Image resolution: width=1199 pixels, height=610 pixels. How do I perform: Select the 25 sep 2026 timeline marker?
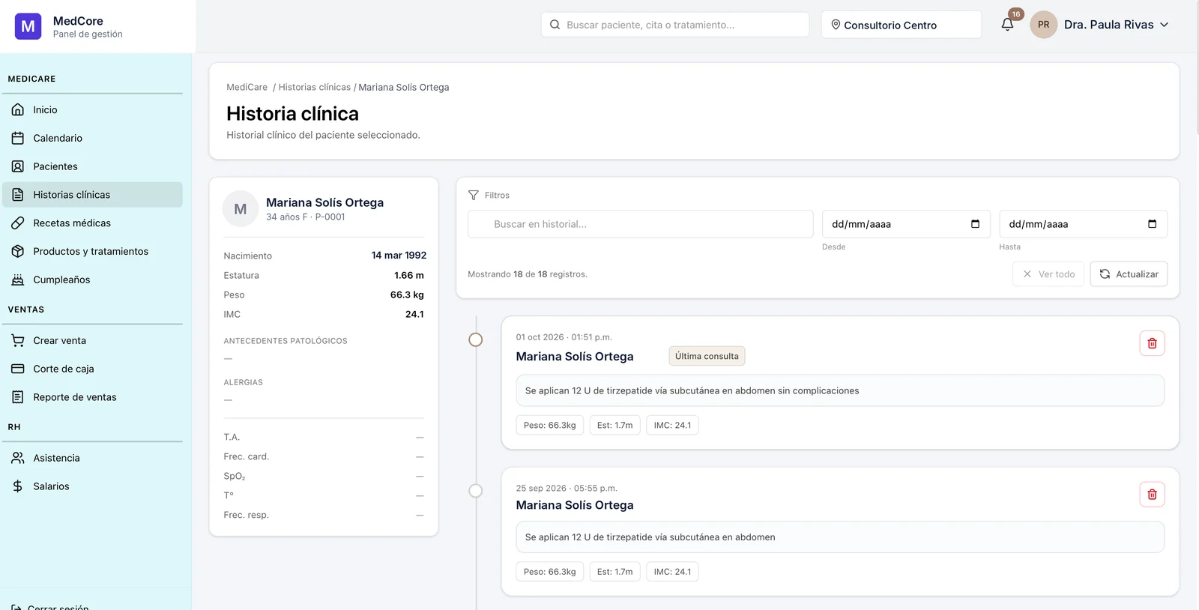pos(476,492)
